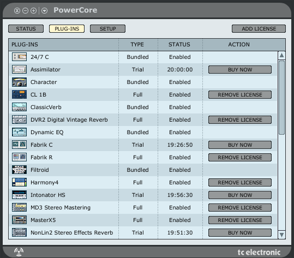Click the vertical scrollbar thumb

[281, 98]
